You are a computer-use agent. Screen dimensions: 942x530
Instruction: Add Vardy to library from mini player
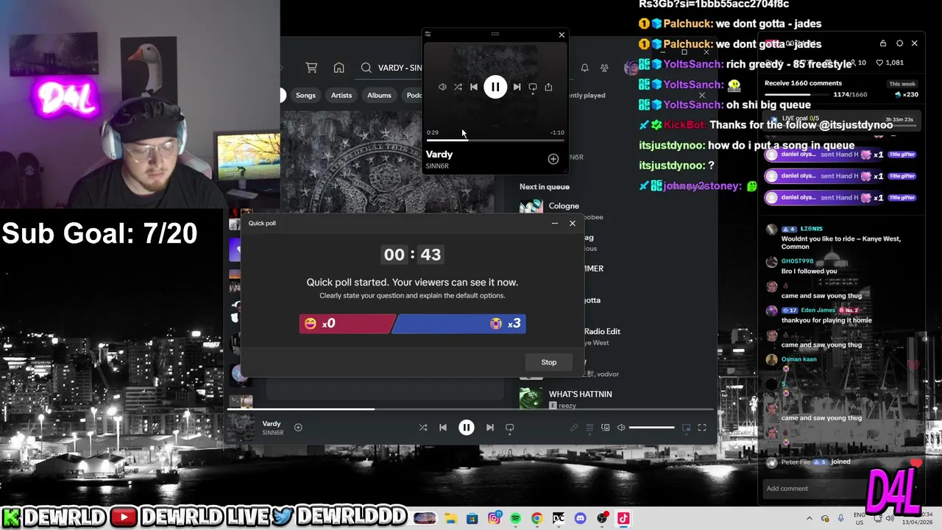(x=553, y=159)
